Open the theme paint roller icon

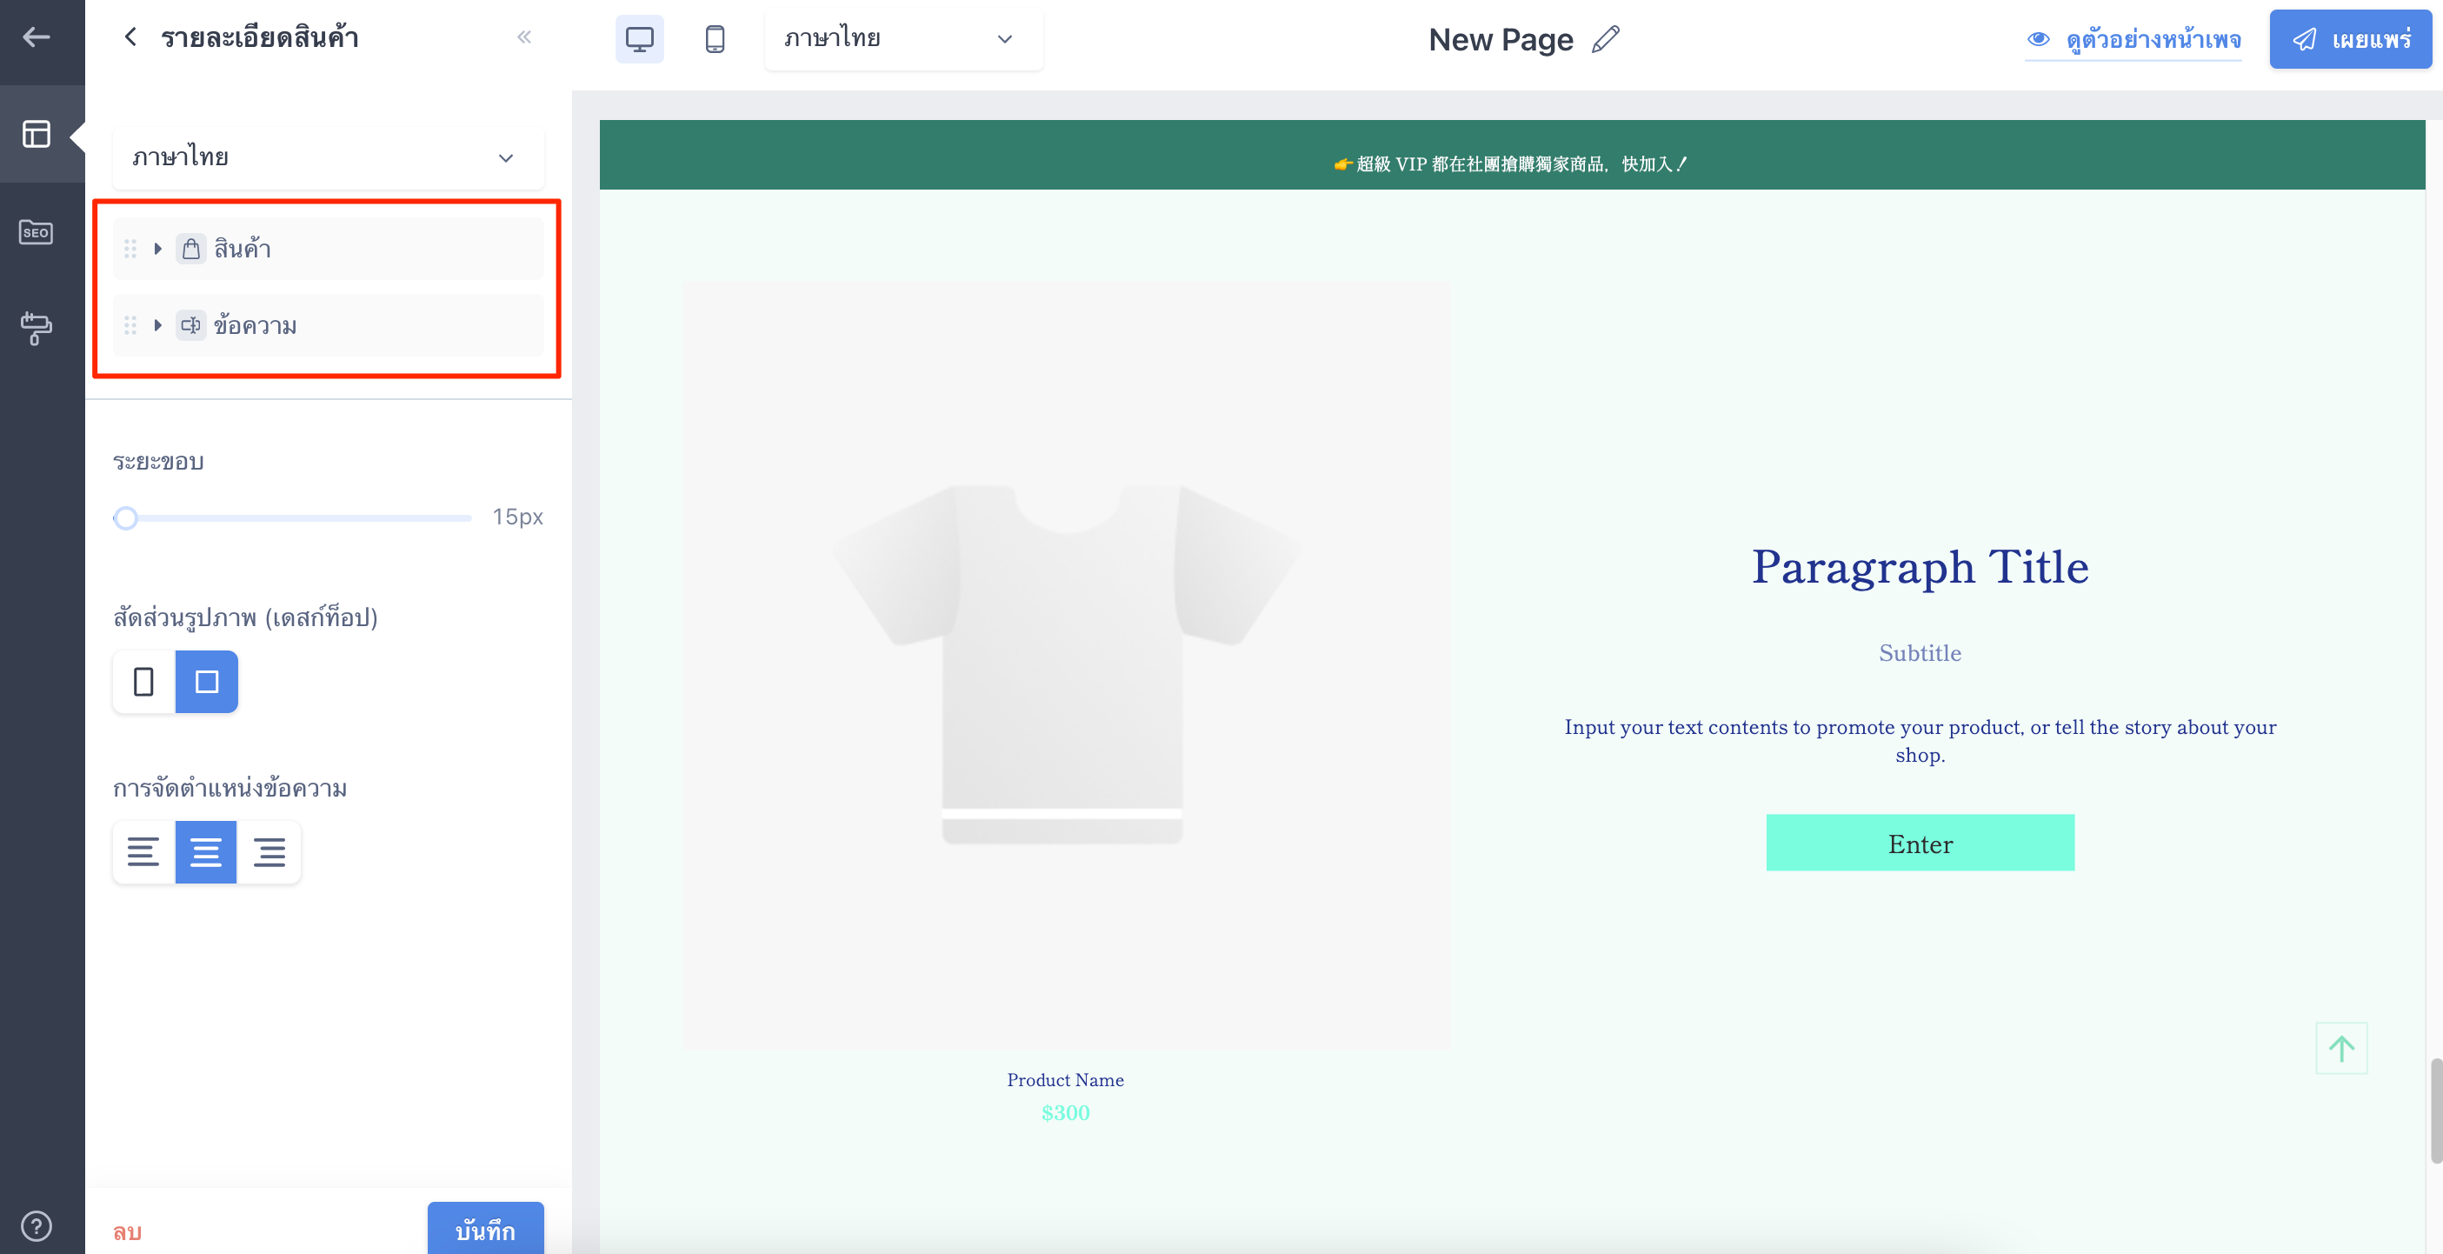(x=36, y=328)
